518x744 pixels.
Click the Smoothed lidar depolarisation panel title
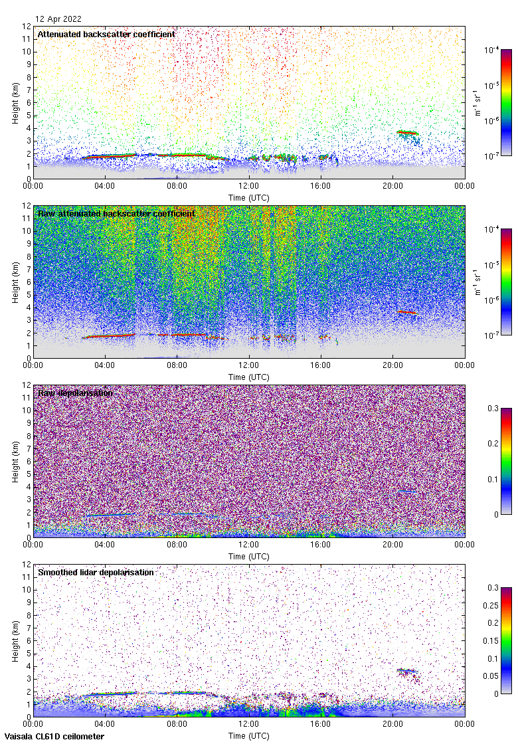coord(96,573)
